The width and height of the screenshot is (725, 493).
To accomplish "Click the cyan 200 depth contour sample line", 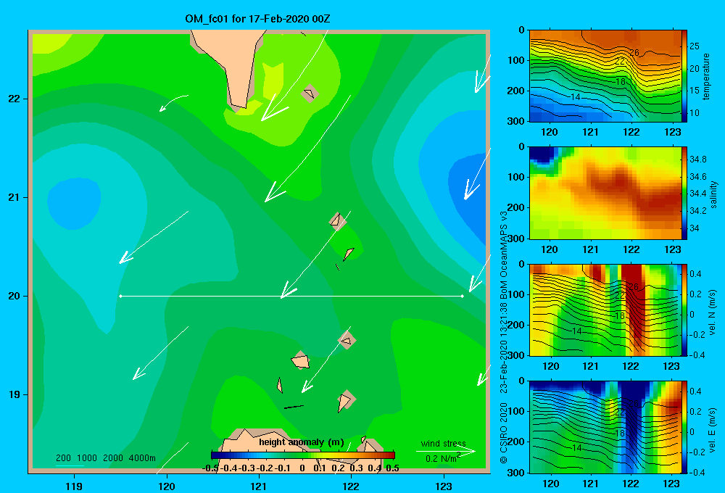I will tap(70, 465).
